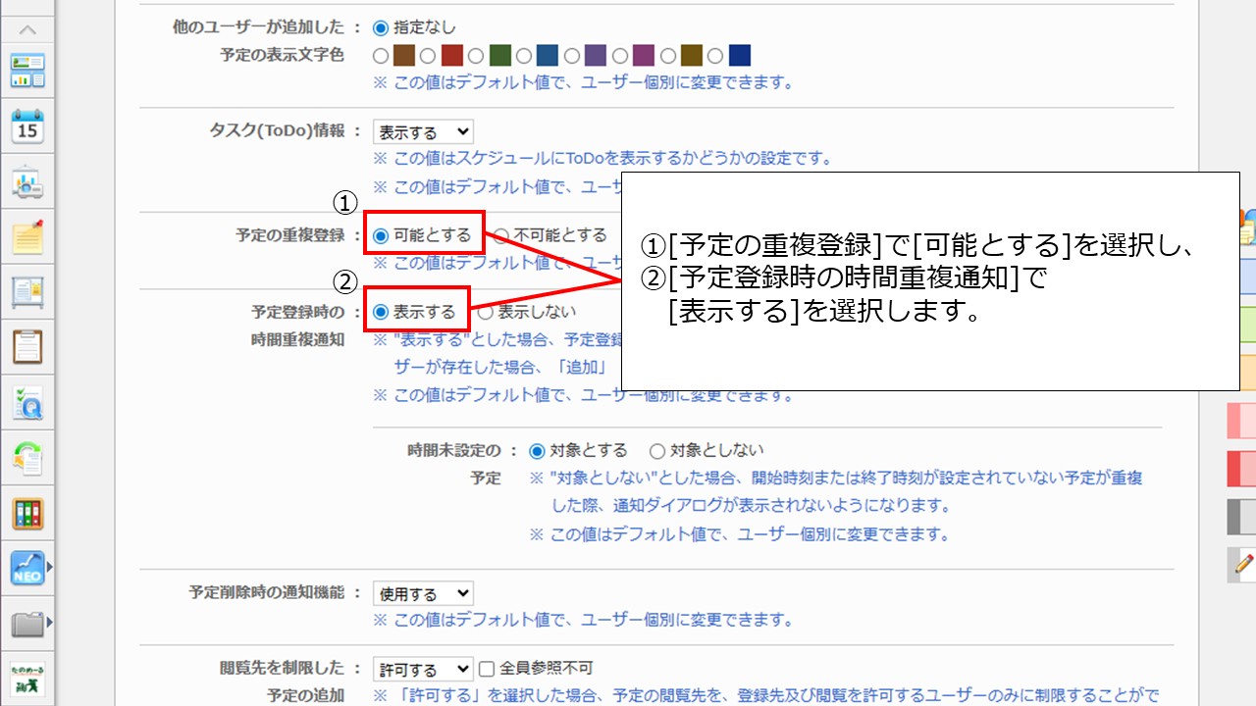Open the 閲覧先を制限した予定 許可する dropdown
Screen dimensions: 1256x706
tap(423, 670)
